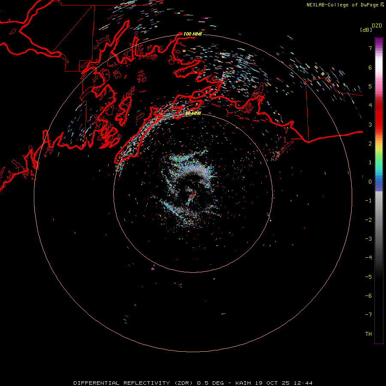Click the colorbar value -3 label
The height and width of the screenshot is (386, 386).
pos(368,239)
